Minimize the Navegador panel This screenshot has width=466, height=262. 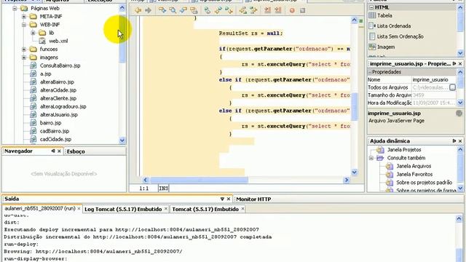tap(53, 151)
